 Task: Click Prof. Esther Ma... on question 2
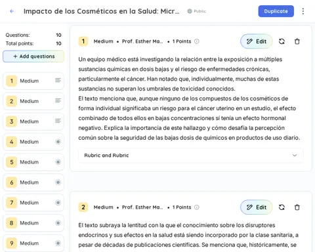coord(142,207)
